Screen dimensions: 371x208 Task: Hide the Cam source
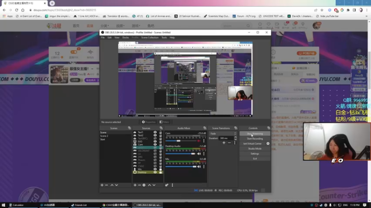point(155,145)
